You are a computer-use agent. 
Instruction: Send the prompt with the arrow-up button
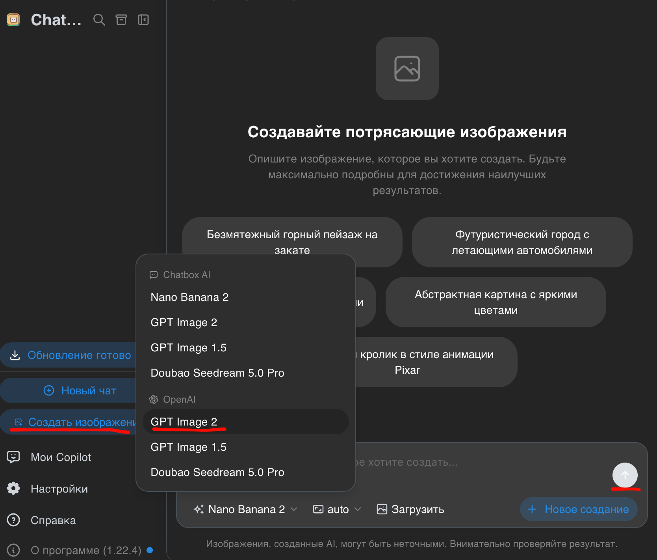[x=625, y=475]
